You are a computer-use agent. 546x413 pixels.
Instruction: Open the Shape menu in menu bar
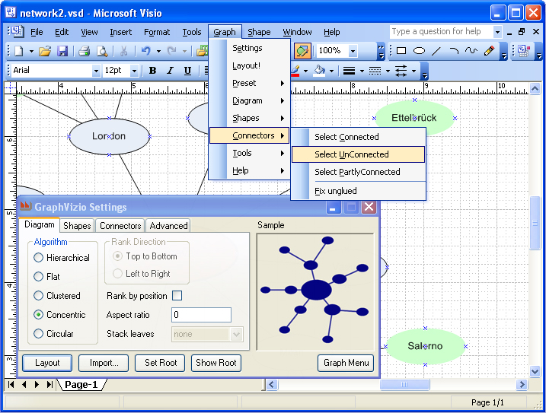259,32
